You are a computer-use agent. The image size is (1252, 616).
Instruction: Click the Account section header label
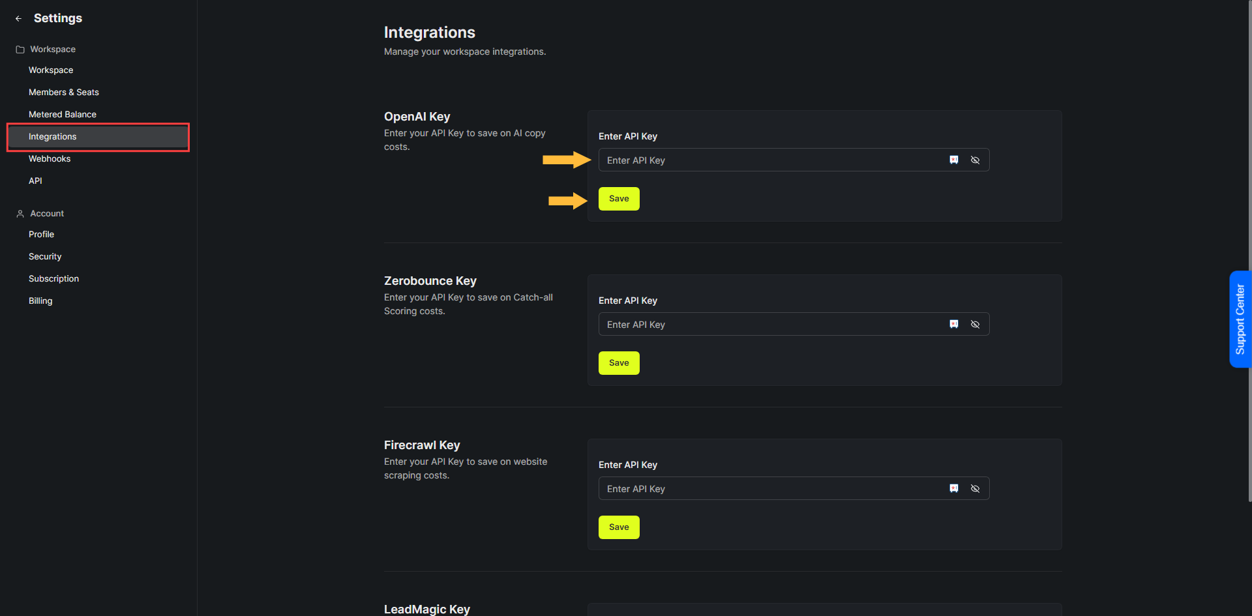pos(47,214)
